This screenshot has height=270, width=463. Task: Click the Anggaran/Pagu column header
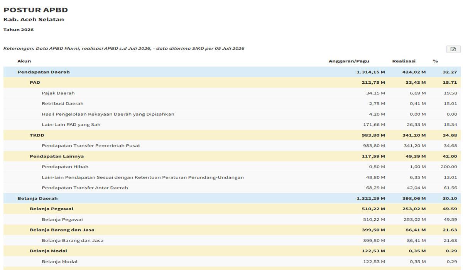(349, 61)
